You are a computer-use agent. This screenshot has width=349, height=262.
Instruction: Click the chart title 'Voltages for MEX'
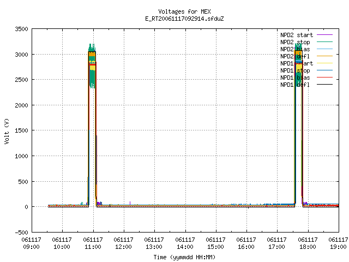pyautogui.click(x=184, y=11)
